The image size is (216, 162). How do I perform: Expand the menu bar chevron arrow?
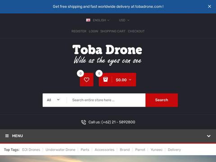(209, 136)
